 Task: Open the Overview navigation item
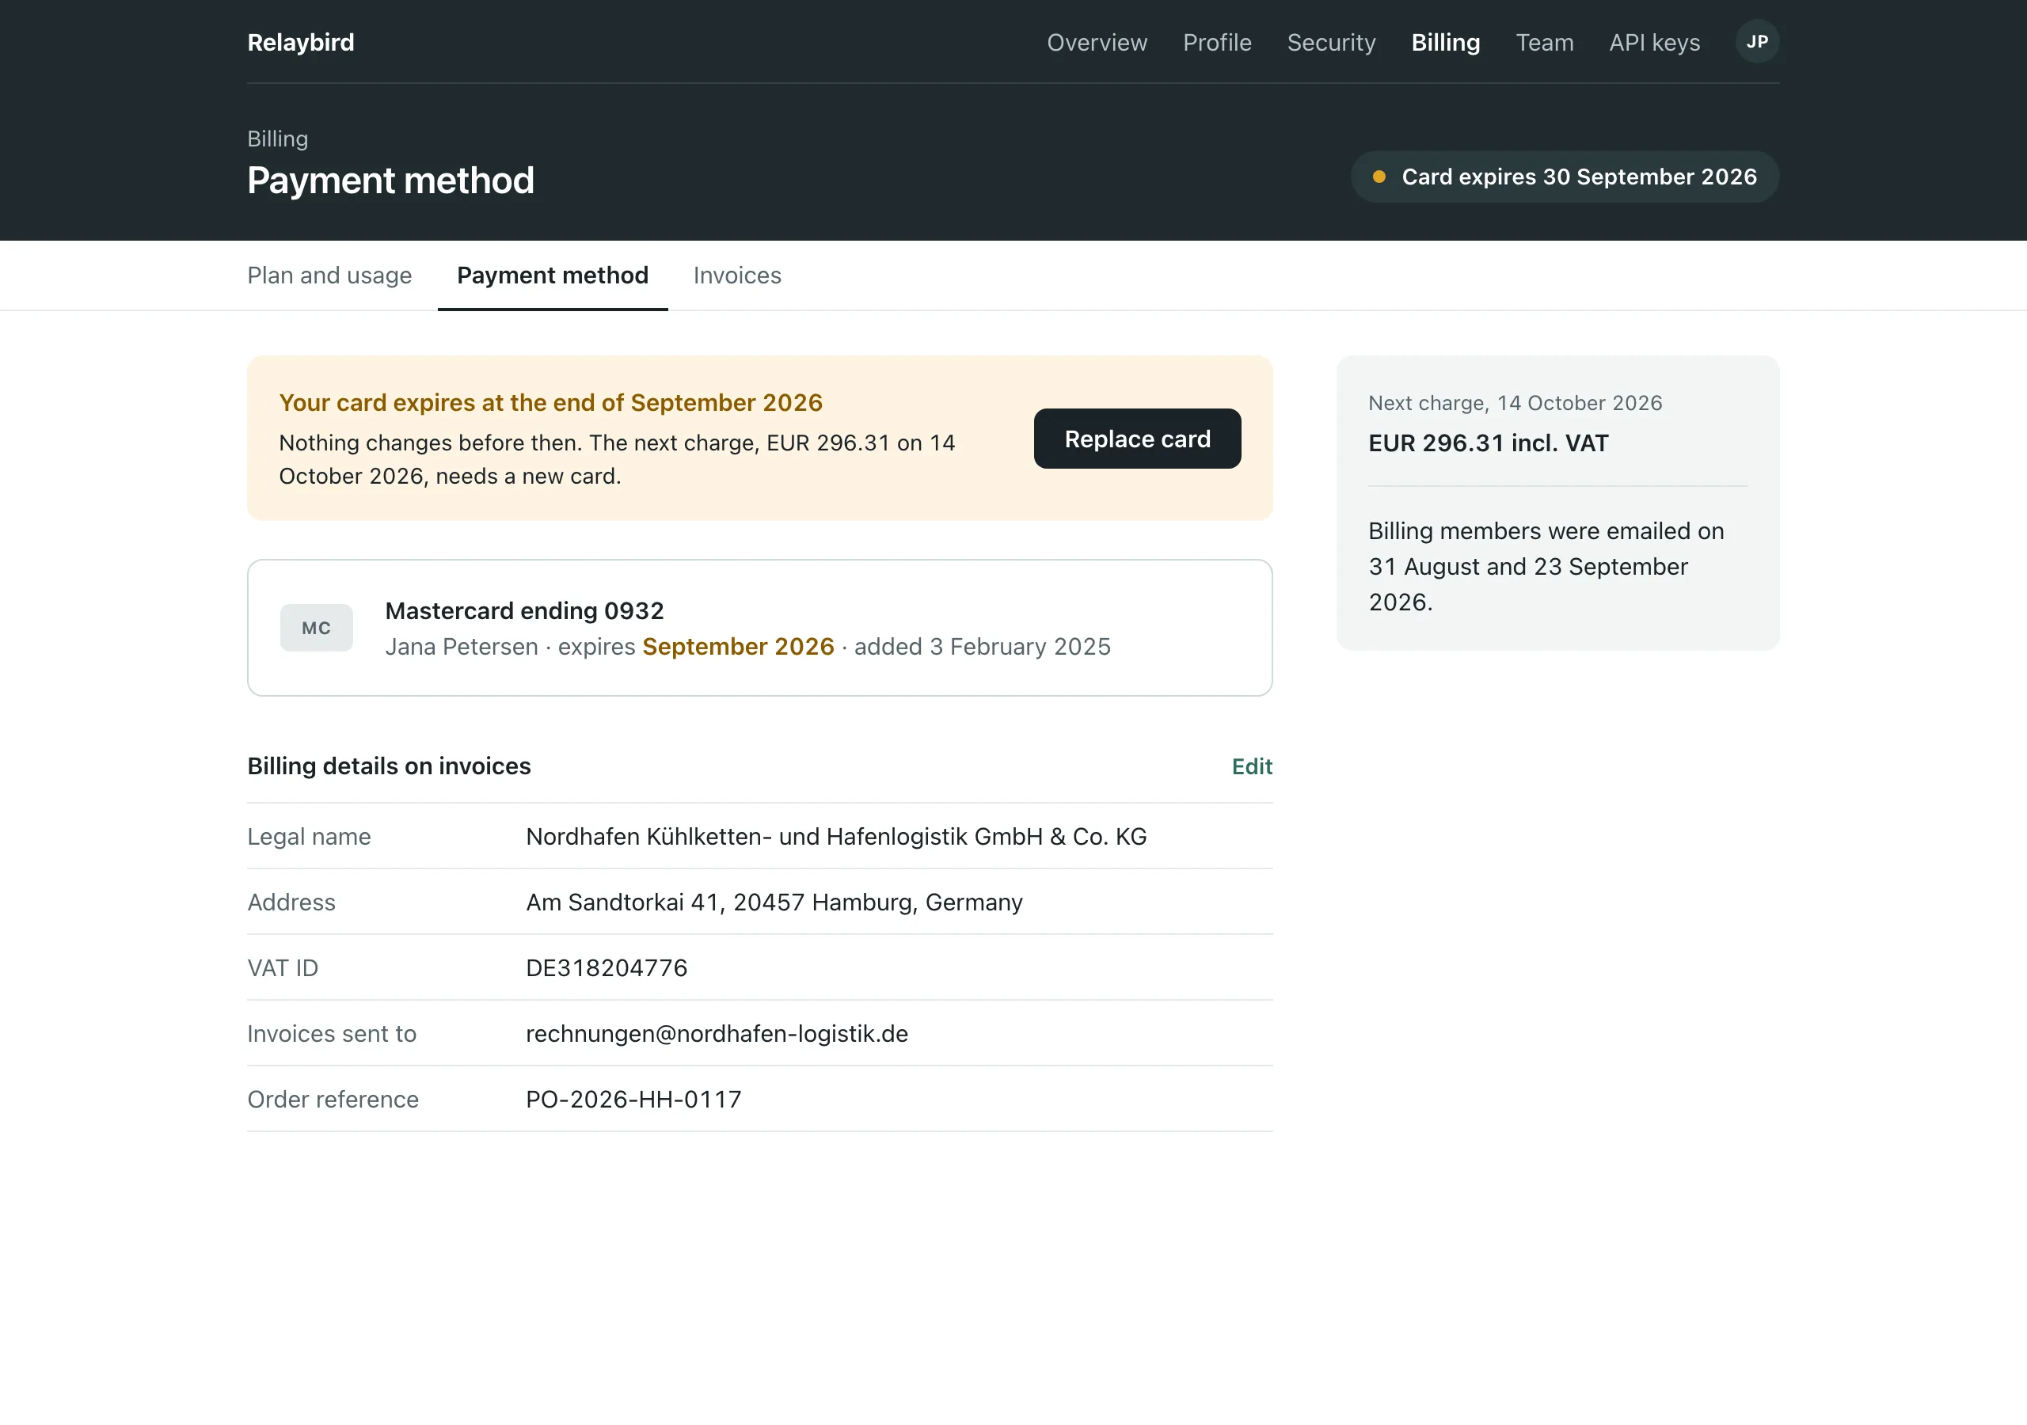(x=1097, y=43)
